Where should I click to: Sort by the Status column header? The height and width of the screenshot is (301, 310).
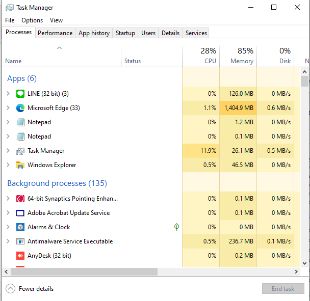click(x=151, y=57)
